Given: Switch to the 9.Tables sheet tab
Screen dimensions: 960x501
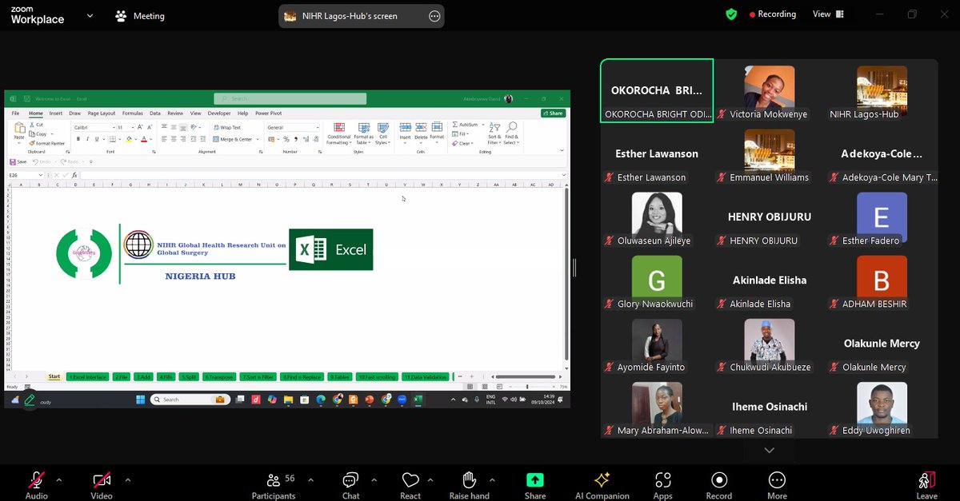Looking at the screenshot, I should click(x=340, y=377).
